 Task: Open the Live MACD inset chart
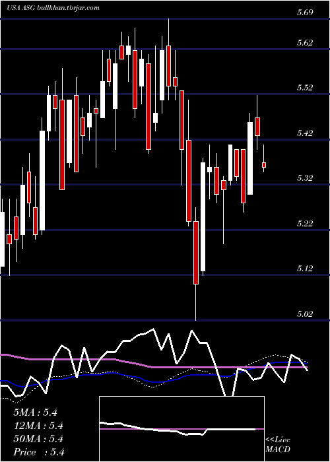coord(181,429)
